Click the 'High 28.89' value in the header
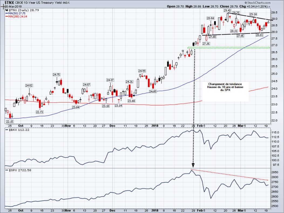 click(x=193, y=6)
